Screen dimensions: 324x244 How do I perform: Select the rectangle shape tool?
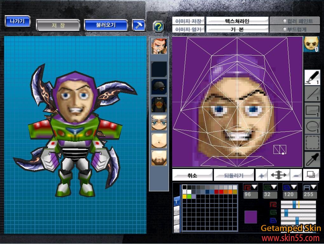(312, 110)
